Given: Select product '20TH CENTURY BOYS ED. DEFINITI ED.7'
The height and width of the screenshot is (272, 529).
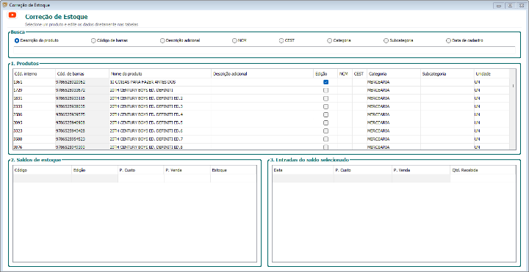Looking at the screenshot, I should click(160, 139).
